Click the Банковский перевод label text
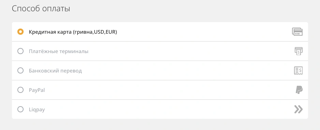 (55, 71)
